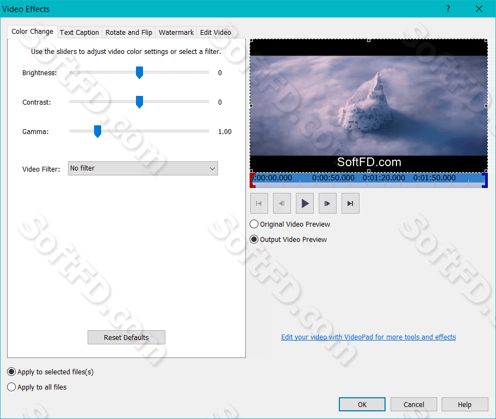Viewport: 496px width, 419px height.
Task: Select Output Video Preview option
Action: (x=288, y=239)
